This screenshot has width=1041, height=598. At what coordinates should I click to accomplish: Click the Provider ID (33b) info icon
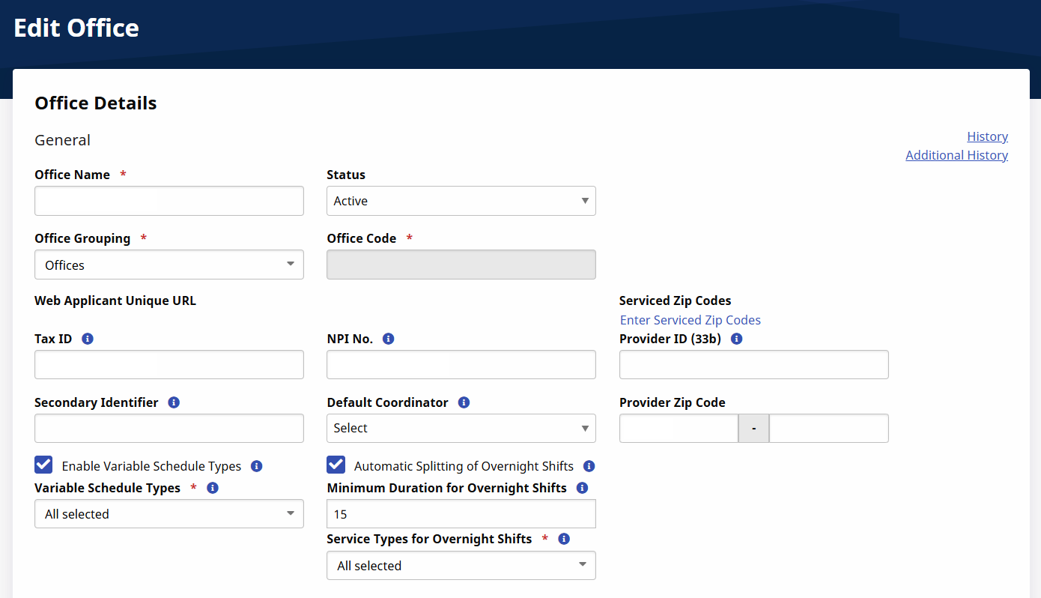tap(736, 339)
